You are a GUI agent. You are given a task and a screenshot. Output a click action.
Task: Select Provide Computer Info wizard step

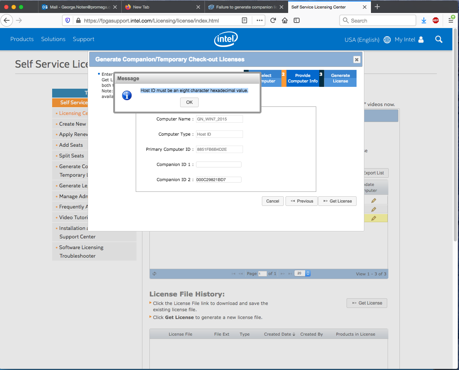pos(303,78)
